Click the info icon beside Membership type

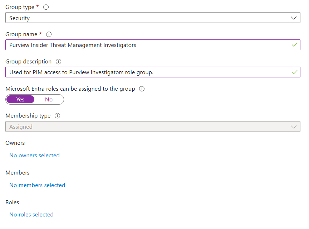click(58, 116)
